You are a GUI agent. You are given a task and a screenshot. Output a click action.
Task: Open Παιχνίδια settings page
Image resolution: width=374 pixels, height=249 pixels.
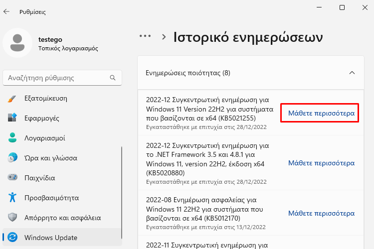click(62, 178)
